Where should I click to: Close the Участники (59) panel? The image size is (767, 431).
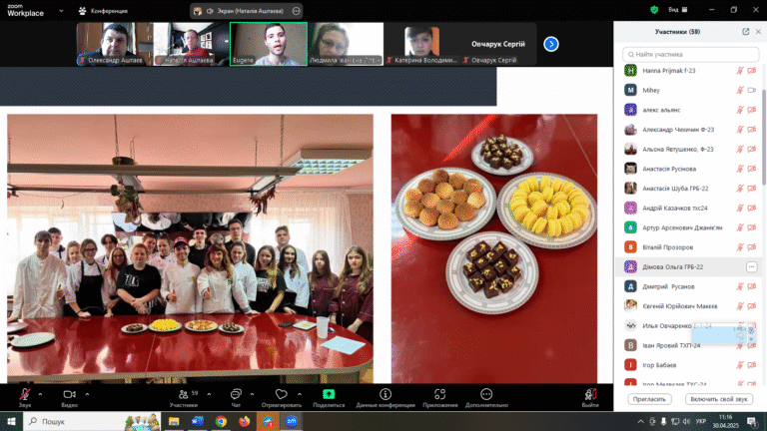point(758,32)
